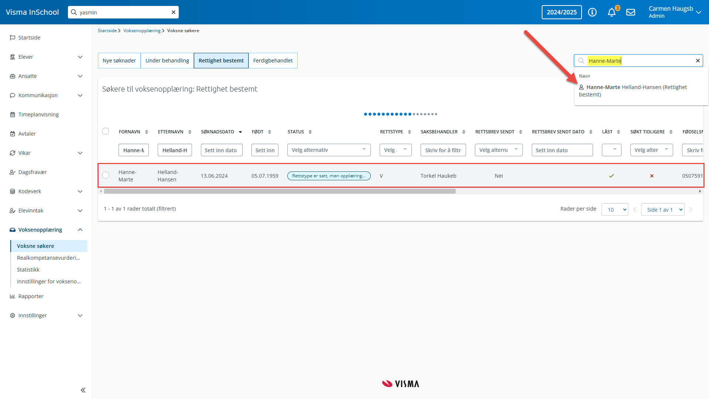709x399 pixels.
Task: Click the scrollbar right arrow of the table
Action: (x=700, y=191)
